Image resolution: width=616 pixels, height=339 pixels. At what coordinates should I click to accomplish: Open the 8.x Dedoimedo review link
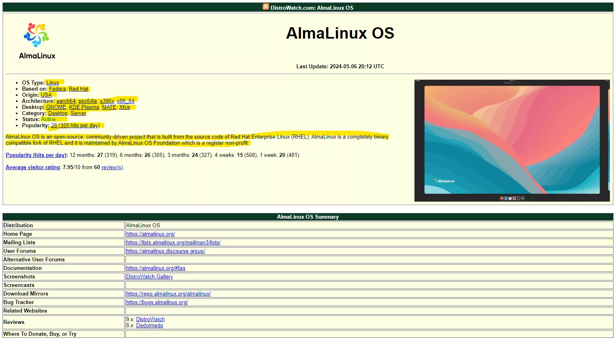pyautogui.click(x=150, y=326)
